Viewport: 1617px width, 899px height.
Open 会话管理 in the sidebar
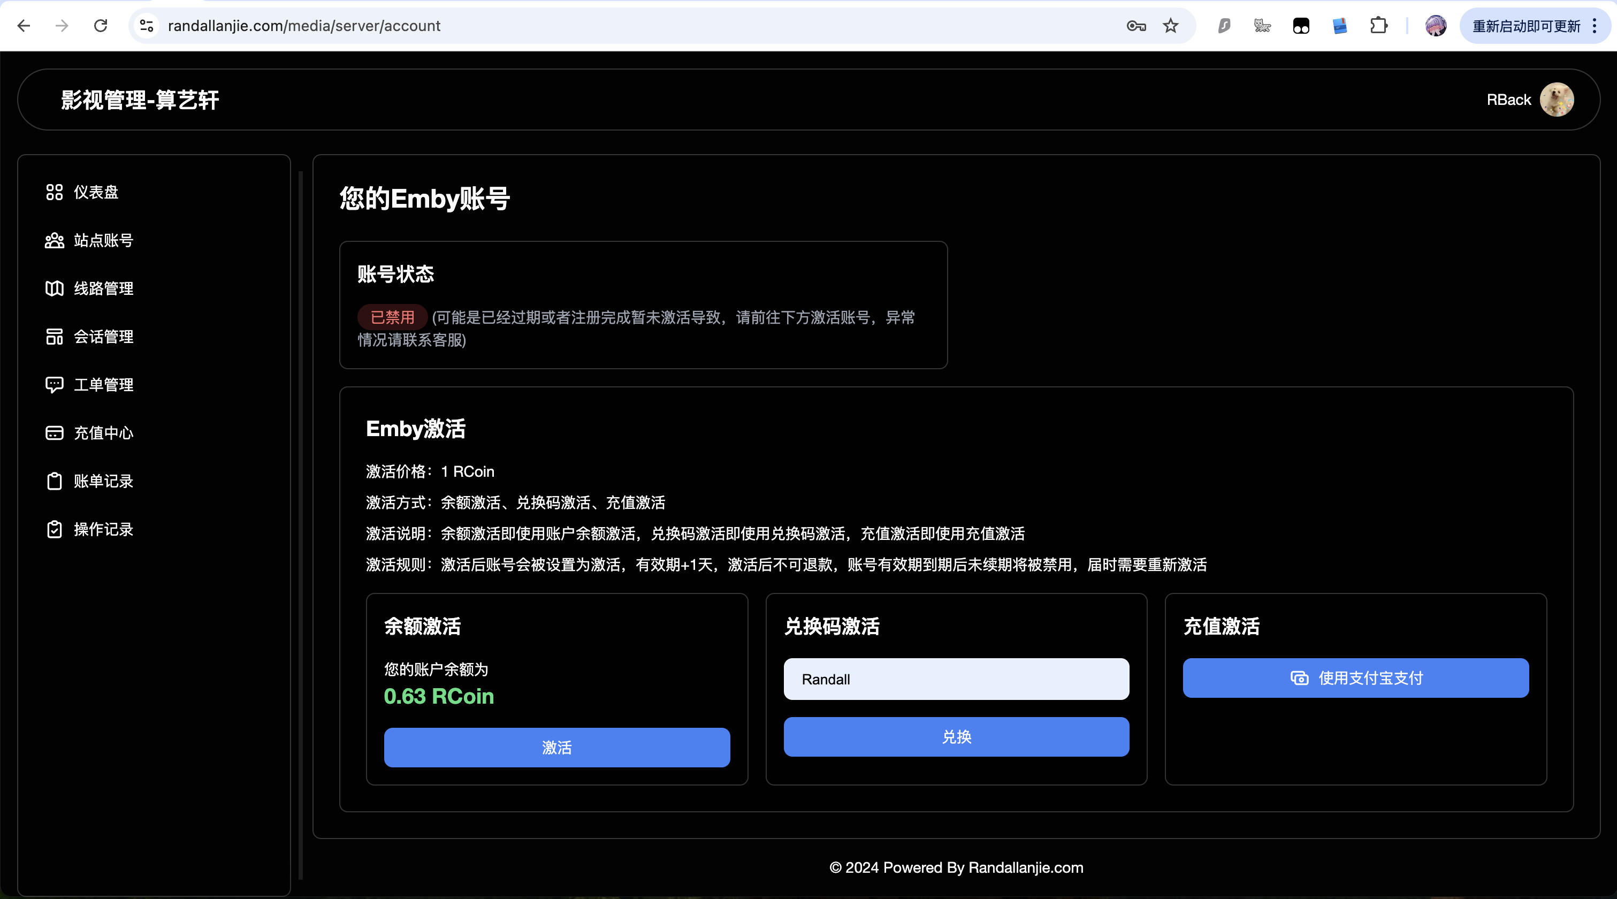[103, 337]
